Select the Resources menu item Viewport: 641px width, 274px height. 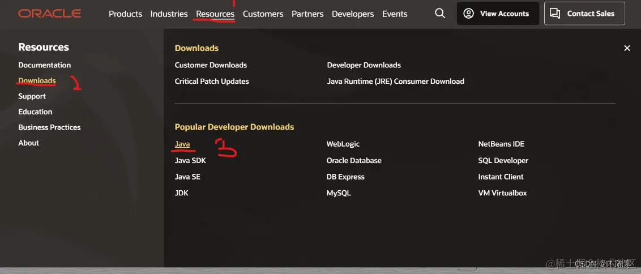point(215,14)
